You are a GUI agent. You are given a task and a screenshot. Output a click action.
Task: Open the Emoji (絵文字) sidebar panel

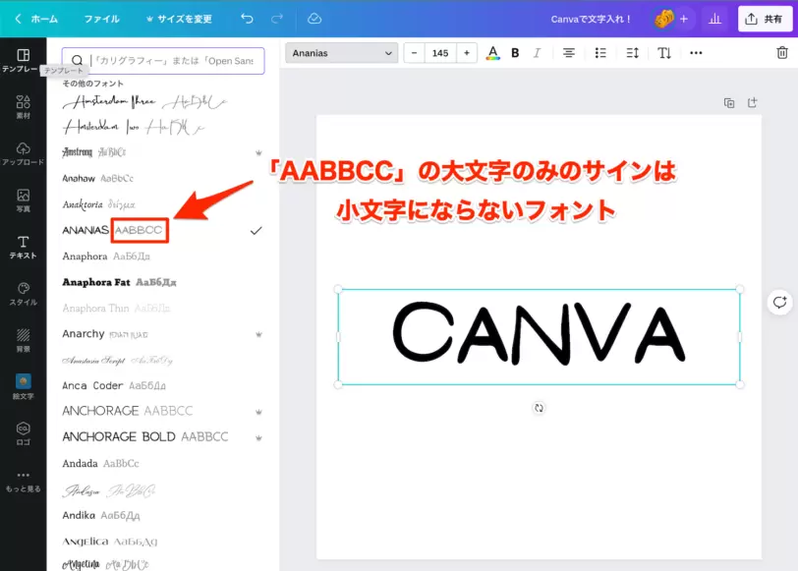click(23, 387)
